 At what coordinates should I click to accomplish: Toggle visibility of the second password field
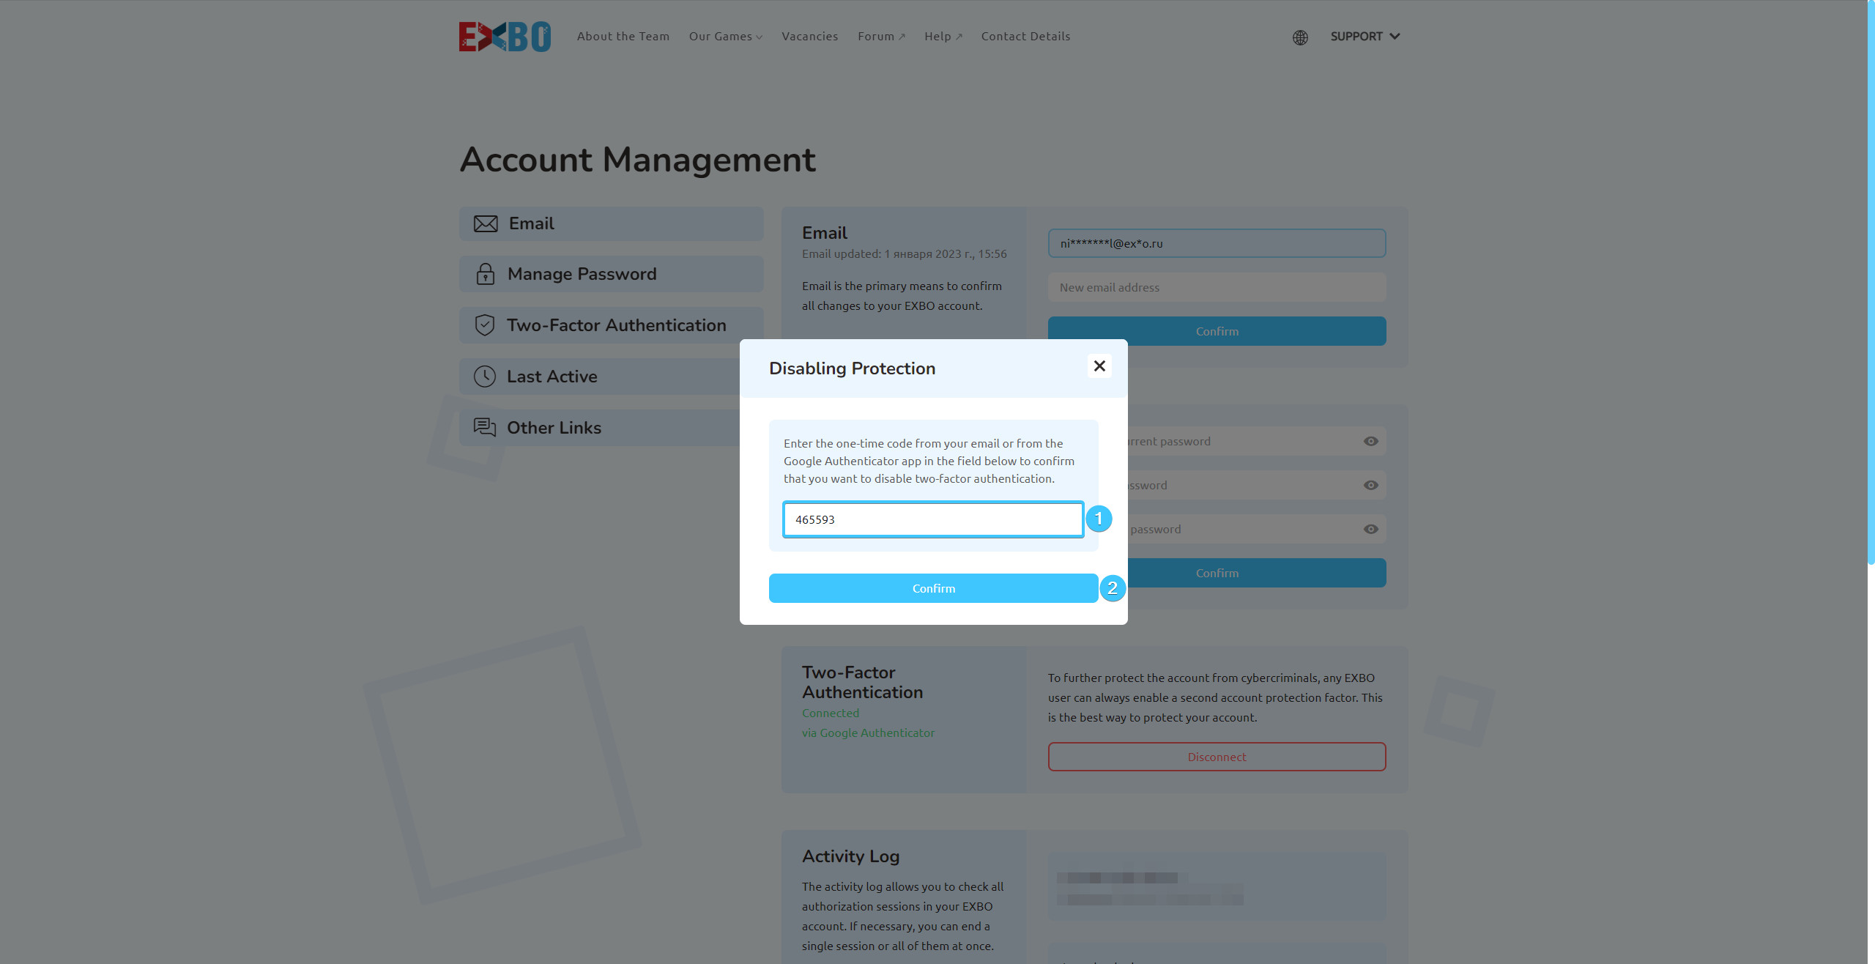pyautogui.click(x=1371, y=486)
